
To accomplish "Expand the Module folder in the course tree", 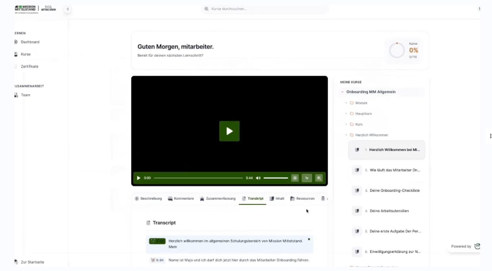I will pos(346,103).
